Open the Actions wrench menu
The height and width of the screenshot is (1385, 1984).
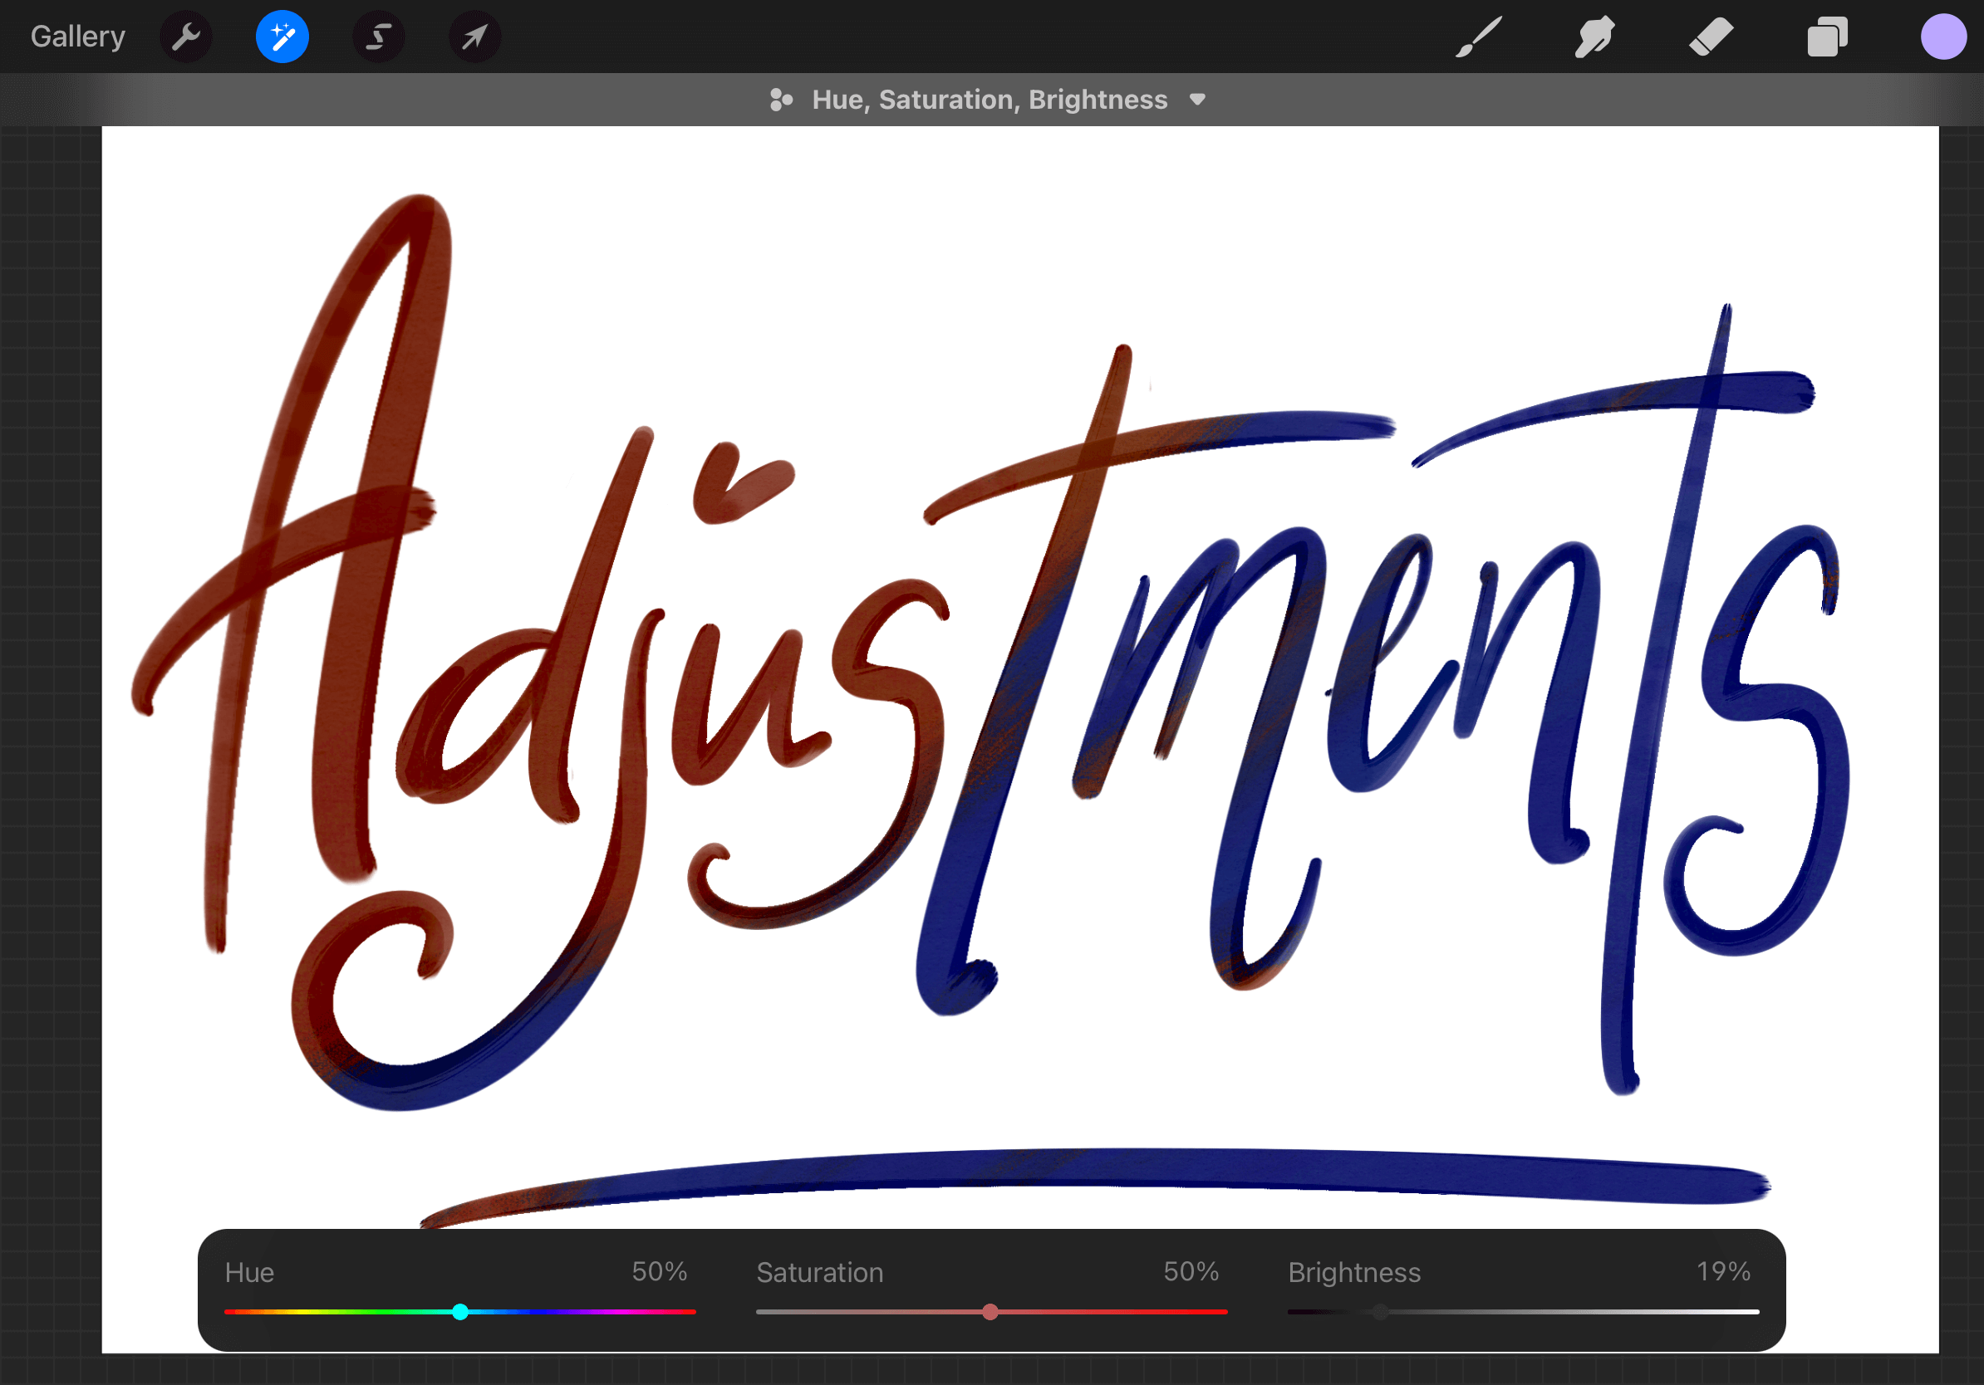[186, 37]
